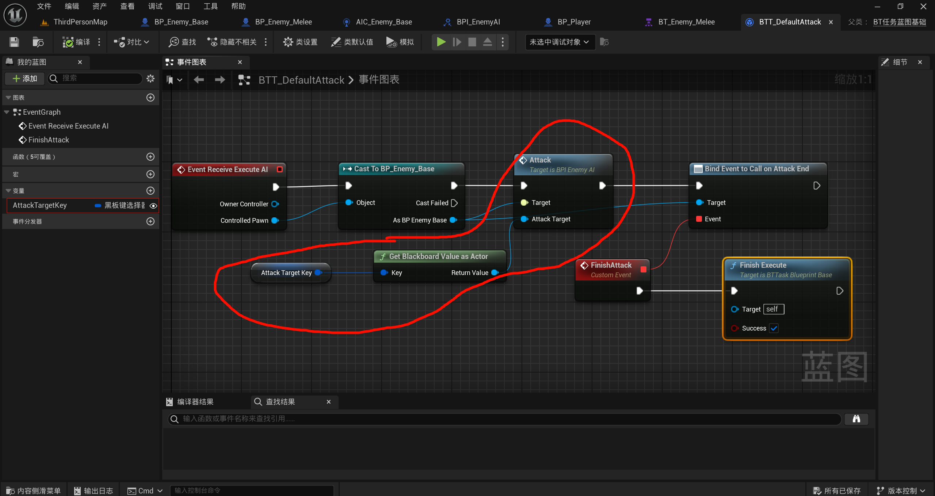Screen dimensions: 935x496
Task: Switch to the BT_Enemy_Melee tab
Action: pyautogui.click(x=686, y=22)
